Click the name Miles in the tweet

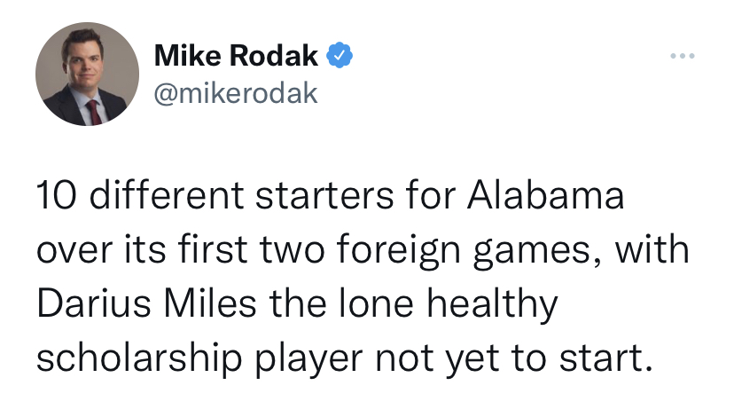pos(210,303)
